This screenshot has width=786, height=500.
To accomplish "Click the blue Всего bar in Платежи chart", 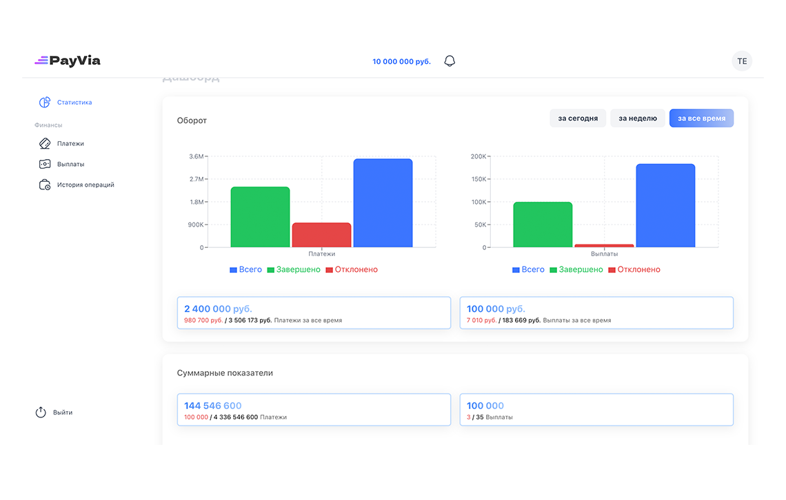I will [x=383, y=203].
